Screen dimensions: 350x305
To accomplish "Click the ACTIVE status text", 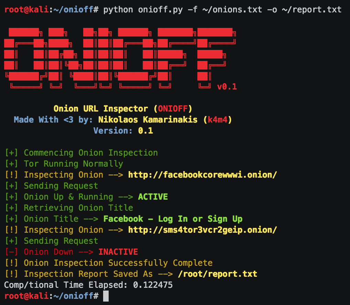I will 153,197.
